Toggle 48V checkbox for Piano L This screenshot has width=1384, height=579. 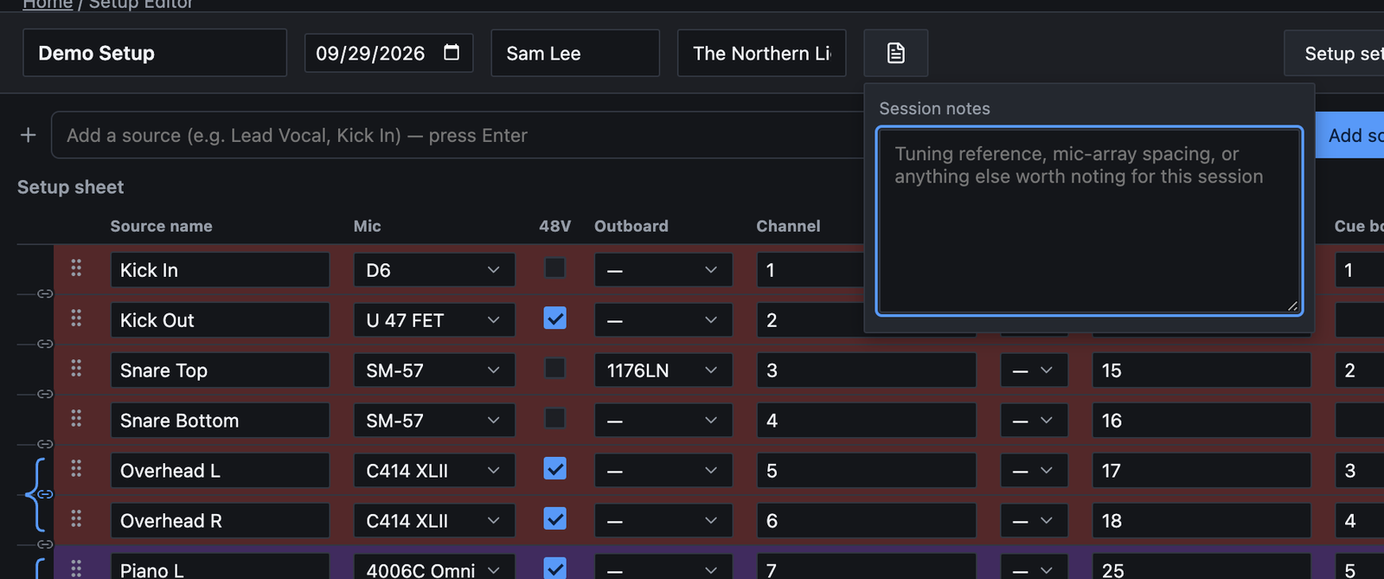pyautogui.click(x=554, y=569)
